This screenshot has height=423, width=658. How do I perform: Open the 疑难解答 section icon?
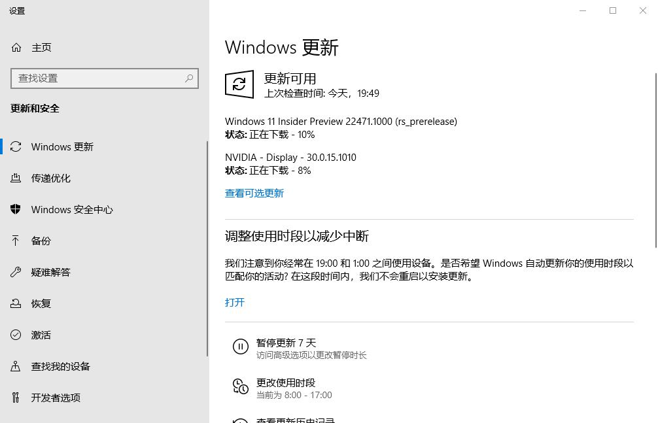pos(18,272)
